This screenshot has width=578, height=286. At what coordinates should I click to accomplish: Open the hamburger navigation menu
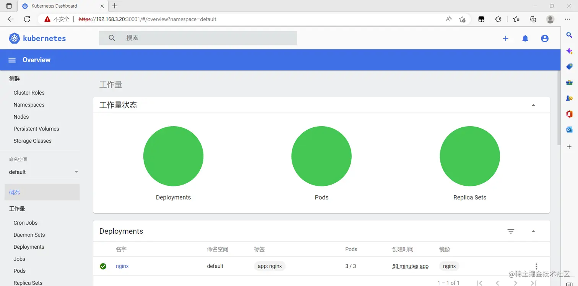click(x=12, y=60)
